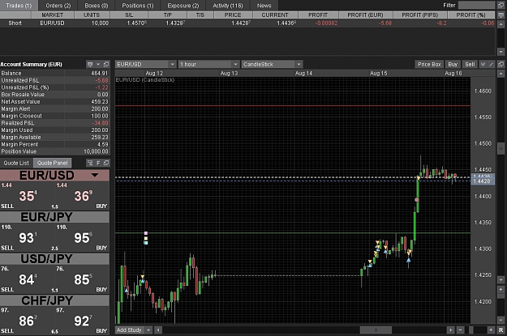507x336 pixels.
Task: Click CHF/JPY SELL price 86
Action: tap(28, 321)
